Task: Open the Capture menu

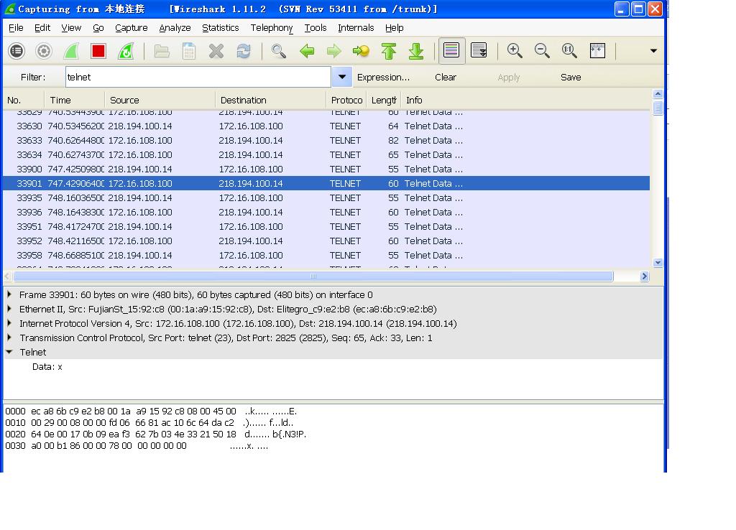Action: click(132, 28)
